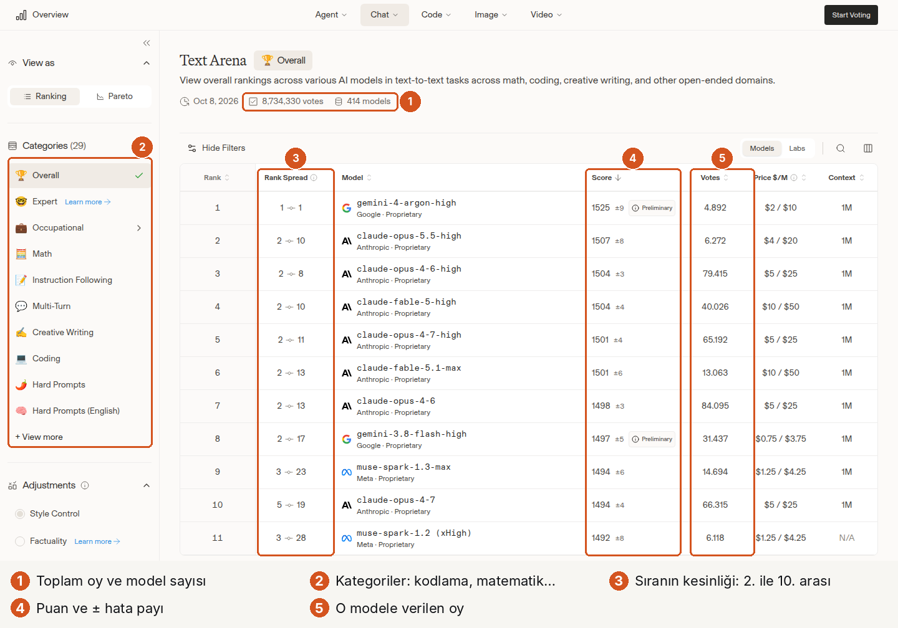The height and width of the screenshot is (628, 898).
Task: Click the Rank Spread info icon
Action: (314, 178)
